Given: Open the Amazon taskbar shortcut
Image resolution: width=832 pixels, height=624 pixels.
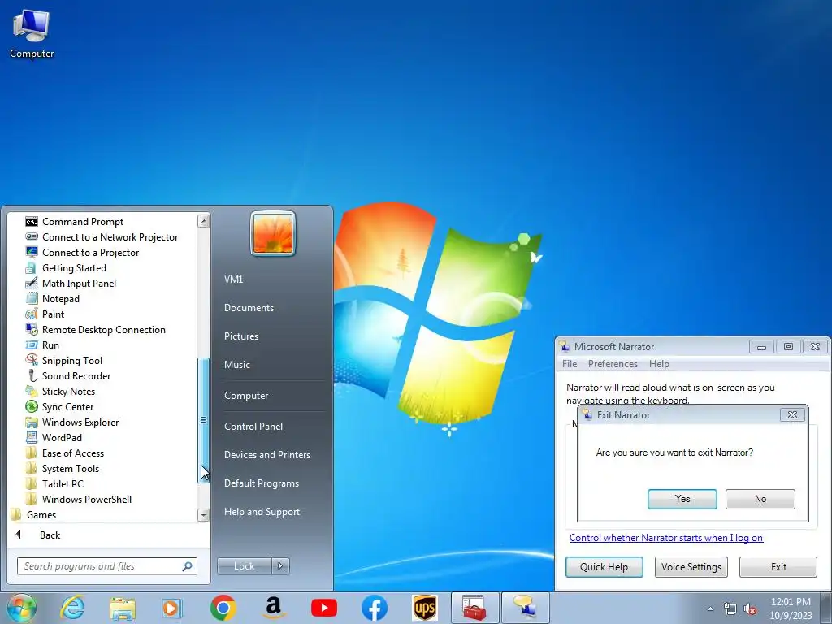Looking at the screenshot, I should pos(273,608).
